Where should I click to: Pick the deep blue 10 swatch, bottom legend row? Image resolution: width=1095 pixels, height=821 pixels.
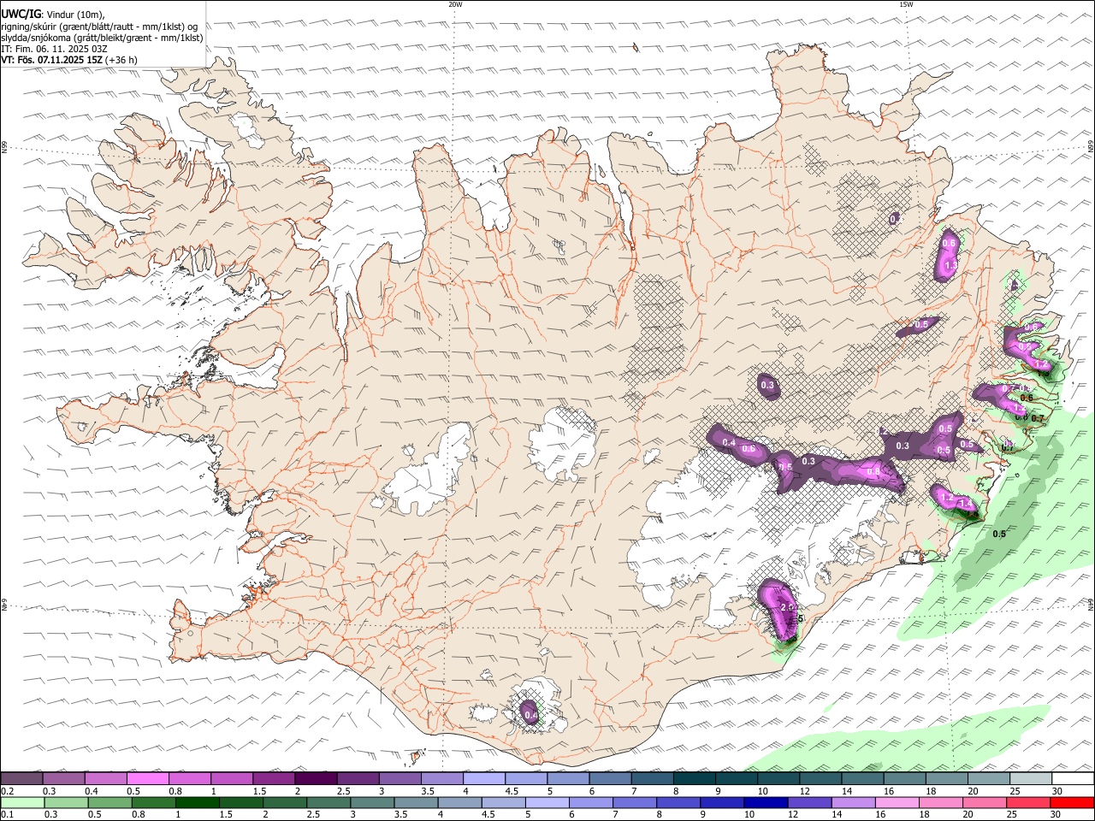766,803
